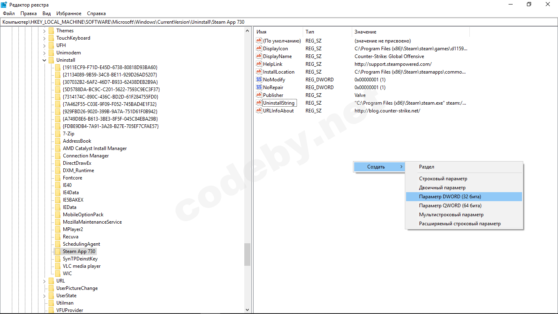The image size is (558, 314).
Task: Click the Publisher value icon
Action: [259, 95]
